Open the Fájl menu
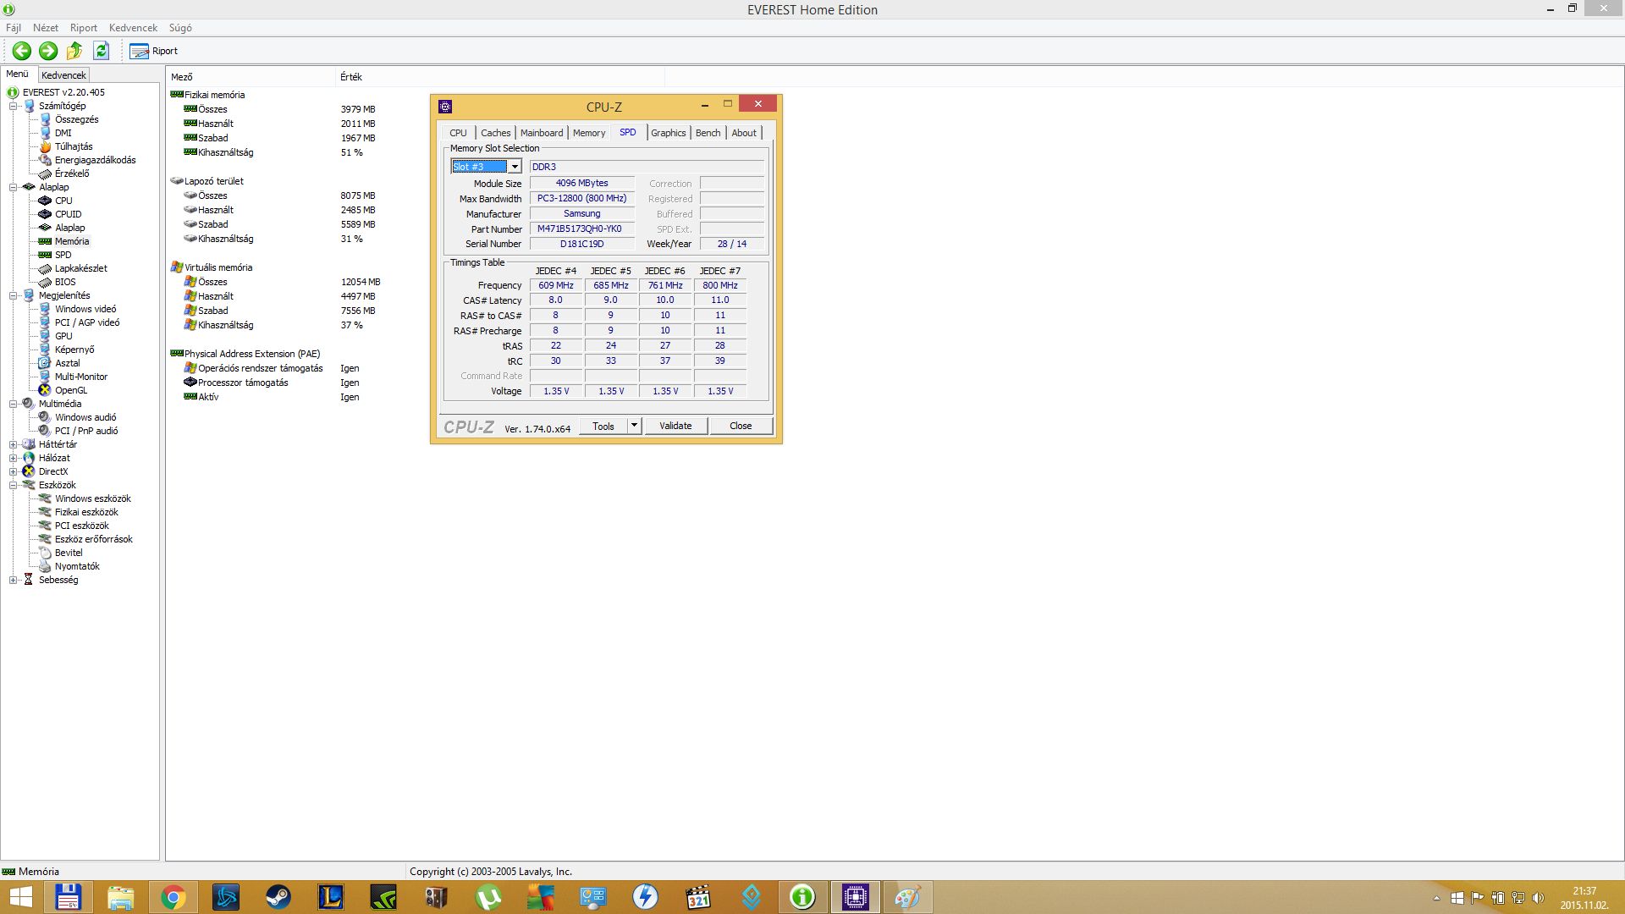Viewport: 1625px width, 914px height. pos(14,28)
